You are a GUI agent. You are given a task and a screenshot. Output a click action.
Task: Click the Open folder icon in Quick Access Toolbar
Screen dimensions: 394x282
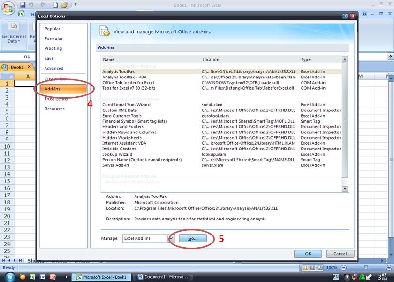64,5
